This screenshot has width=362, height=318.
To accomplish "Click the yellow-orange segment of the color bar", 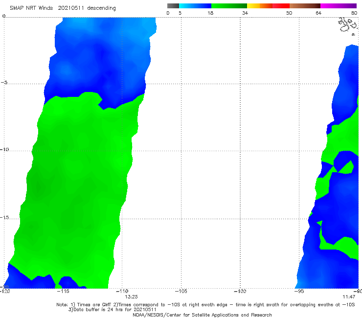I will click(x=259, y=6).
